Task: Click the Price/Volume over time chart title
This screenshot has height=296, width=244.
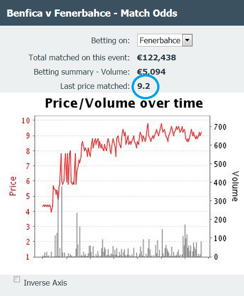Action: click(124, 103)
